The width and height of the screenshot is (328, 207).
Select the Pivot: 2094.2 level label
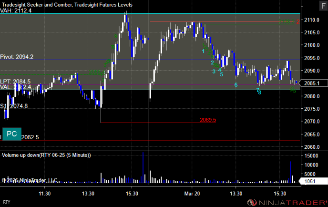(17, 57)
